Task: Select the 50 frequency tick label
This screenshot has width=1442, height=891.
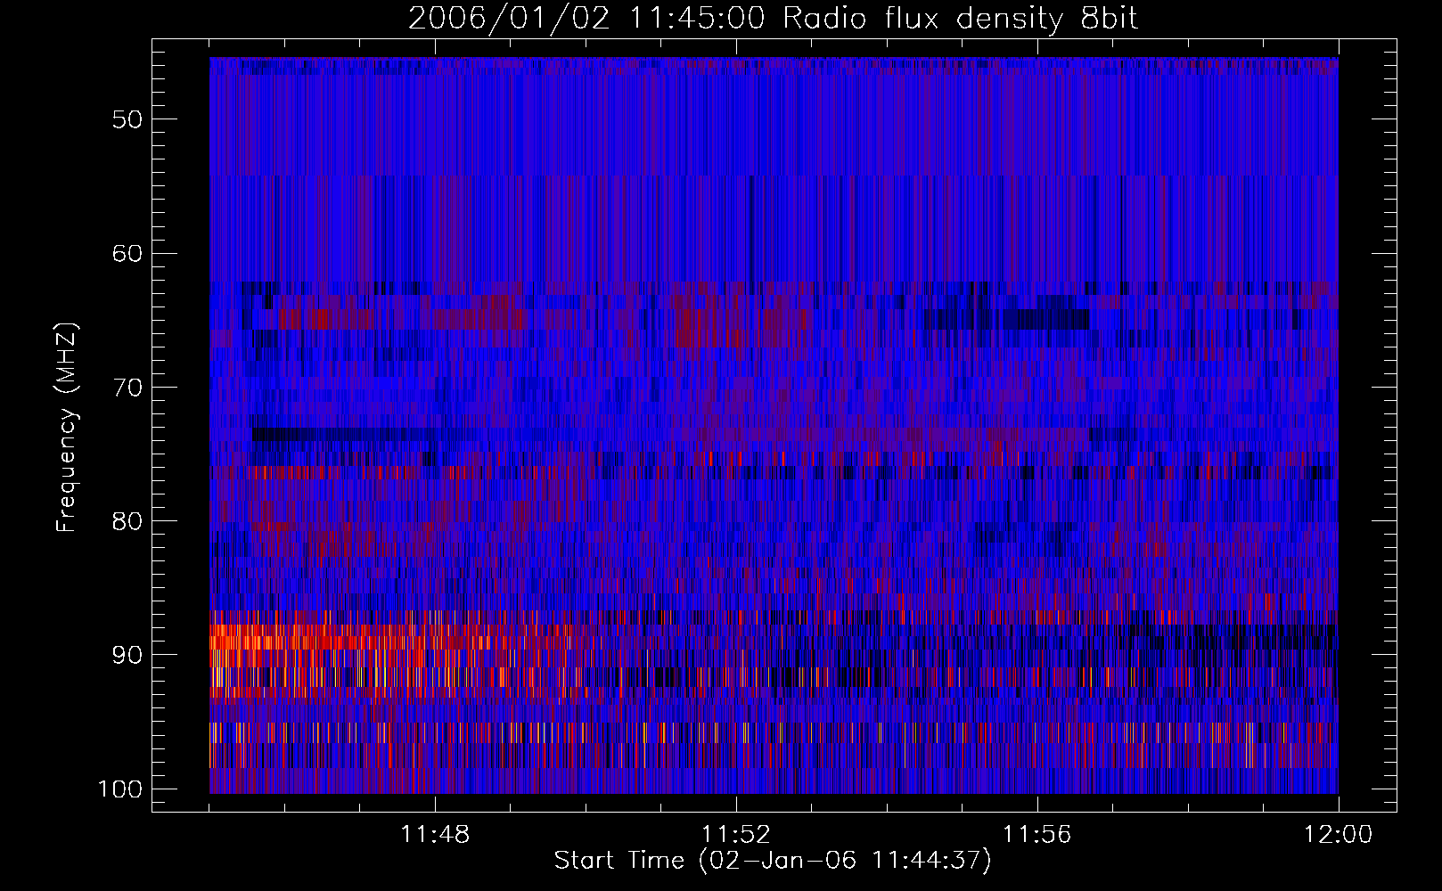Action: tap(127, 119)
